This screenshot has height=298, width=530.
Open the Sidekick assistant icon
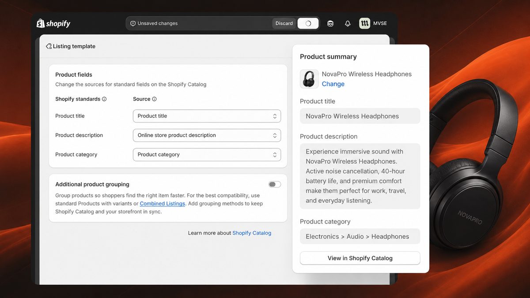click(x=330, y=23)
